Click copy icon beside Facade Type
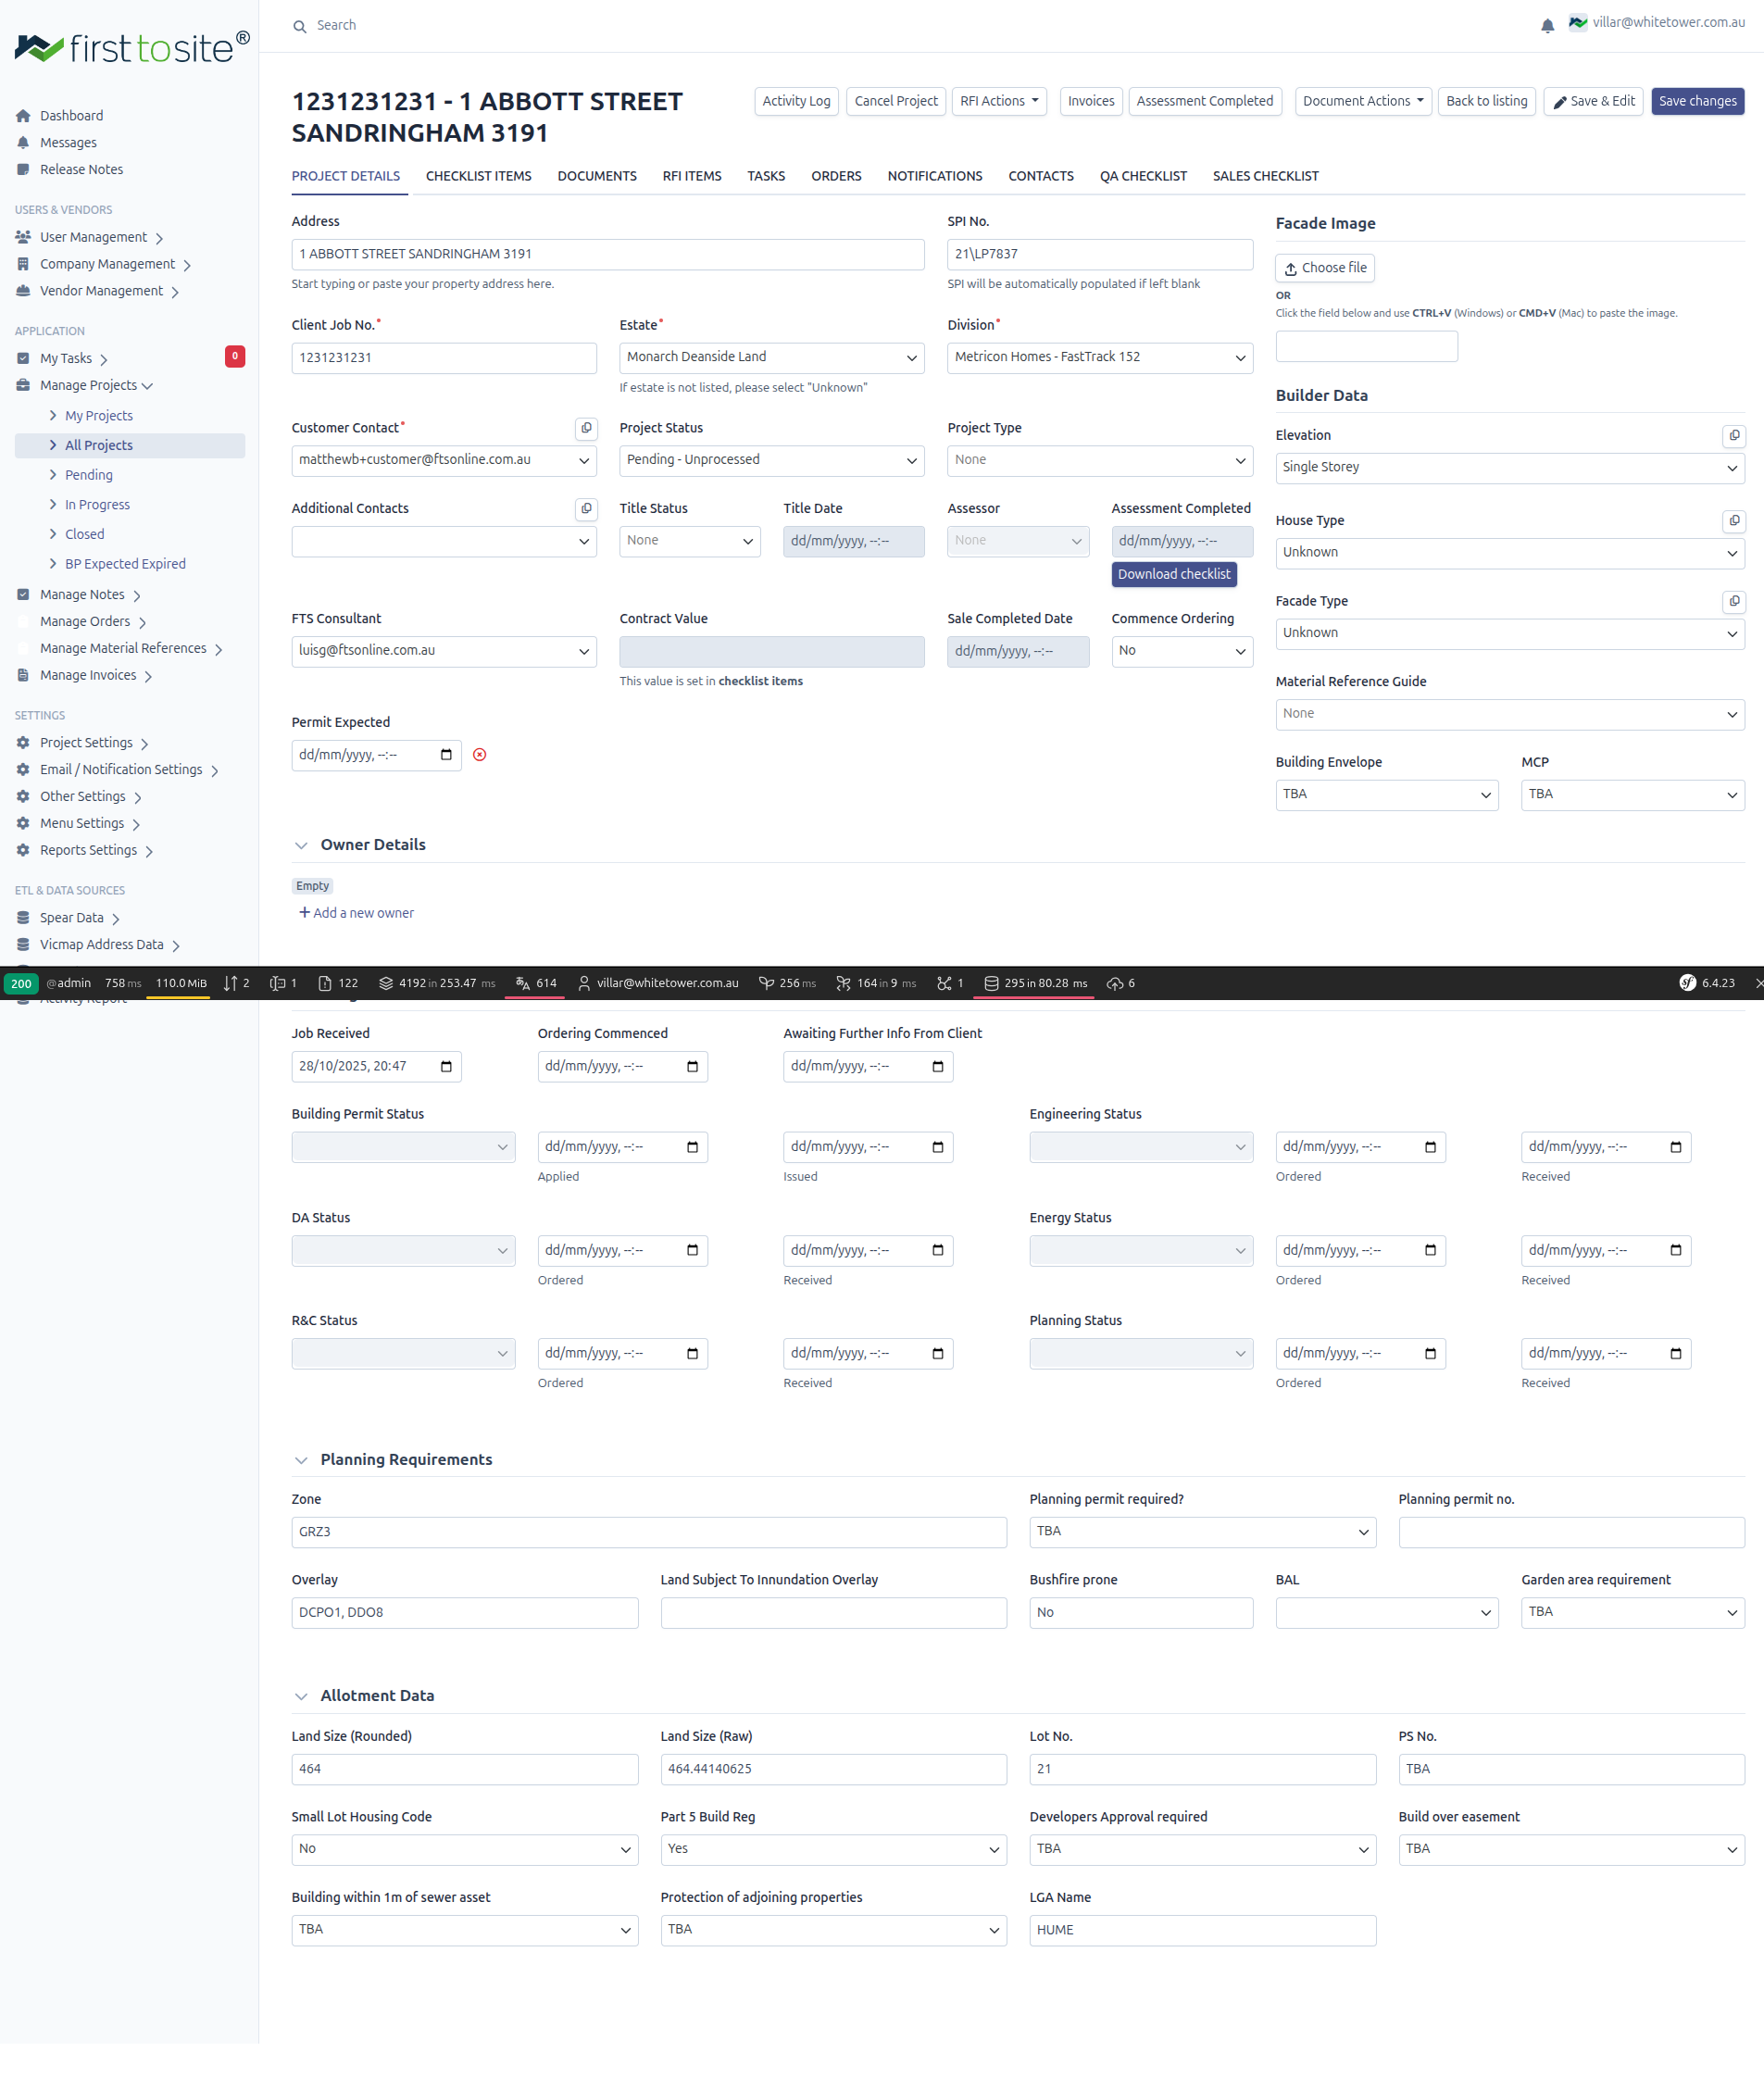 tap(1733, 601)
